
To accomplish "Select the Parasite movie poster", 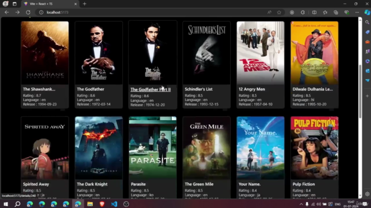I will (152, 148).
